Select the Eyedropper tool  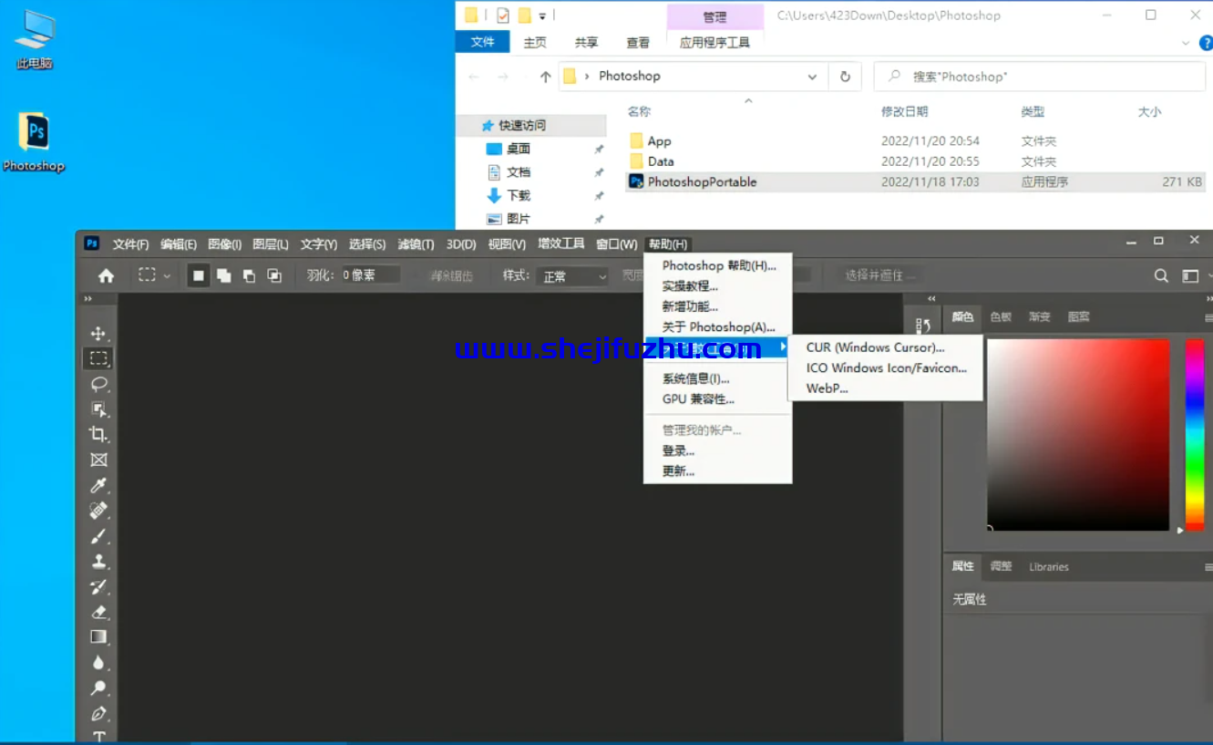click(98, 485)
